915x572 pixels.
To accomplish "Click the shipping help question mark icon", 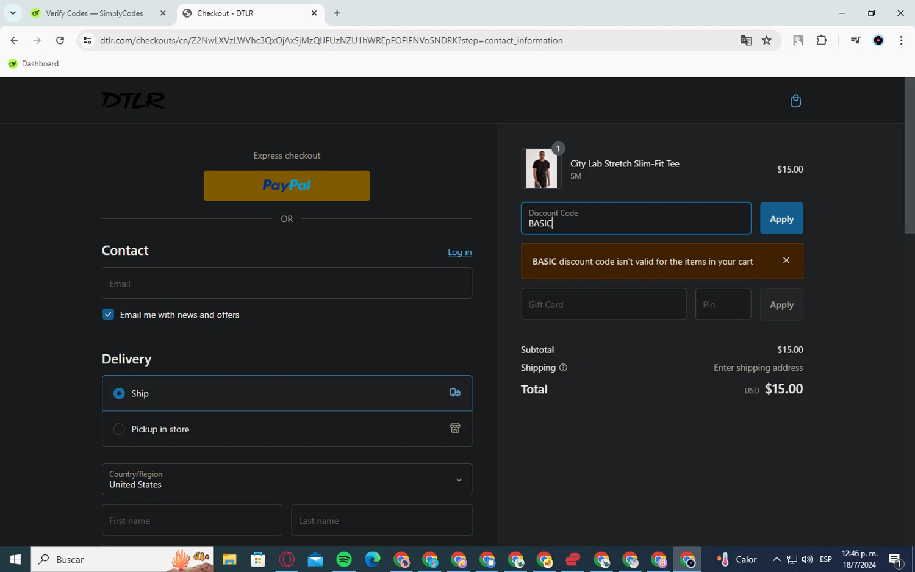I will (563, 368).
